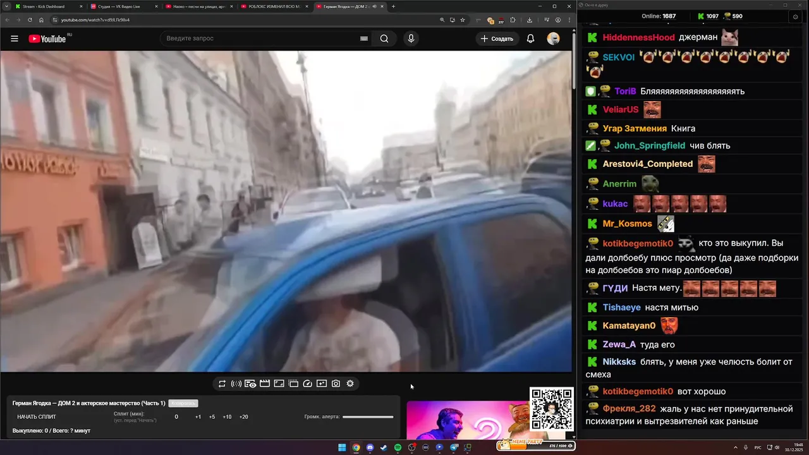Take a screenshot with the camera icon
This screenshot has width=809, height=455.
tap(336, 384)
